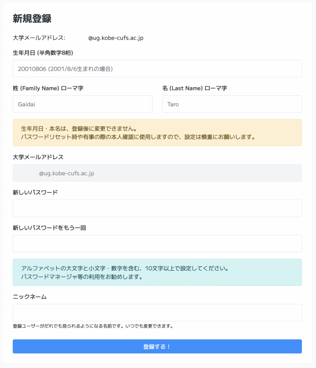Select the ニックネーム input field

157,313
